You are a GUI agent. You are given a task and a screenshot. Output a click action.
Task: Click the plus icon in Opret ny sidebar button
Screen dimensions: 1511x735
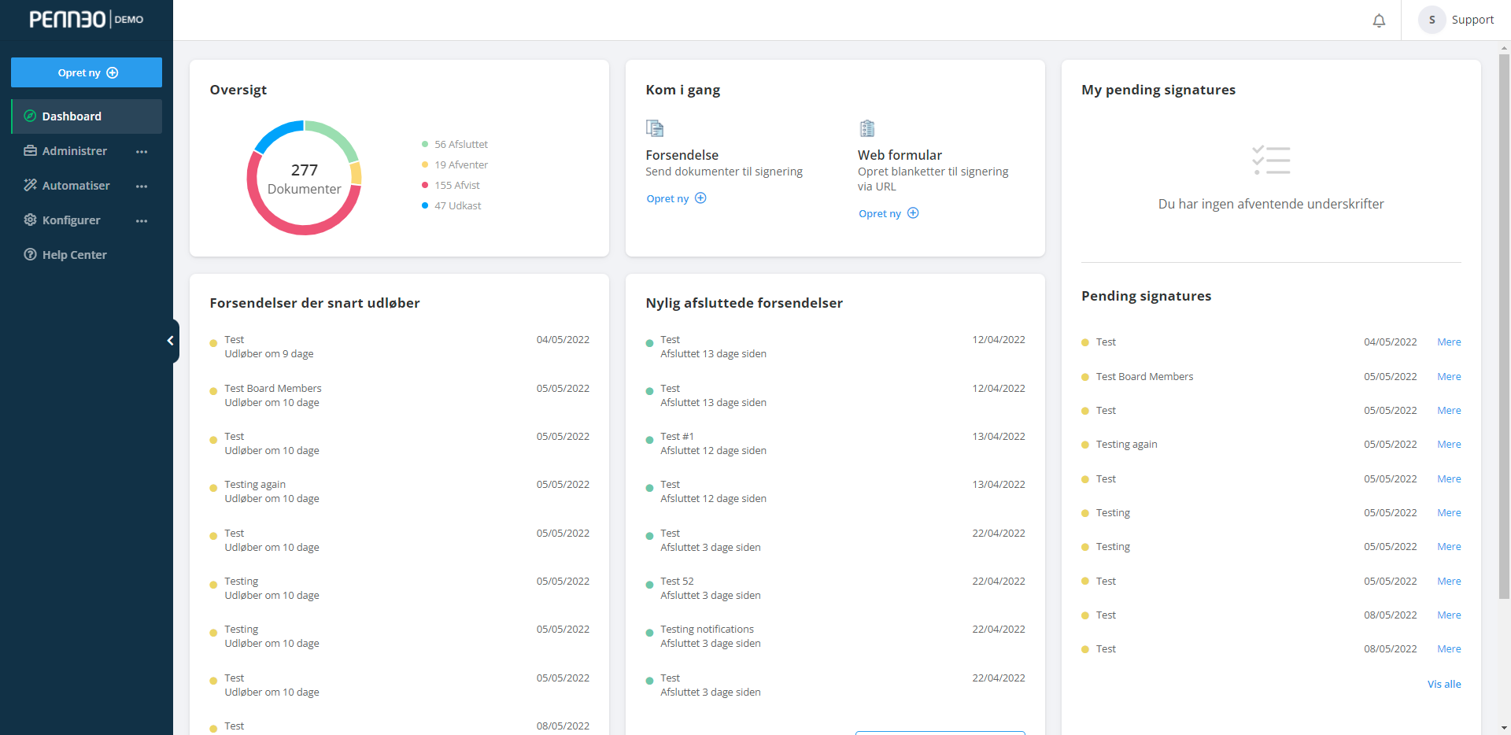tap(113, 72)
